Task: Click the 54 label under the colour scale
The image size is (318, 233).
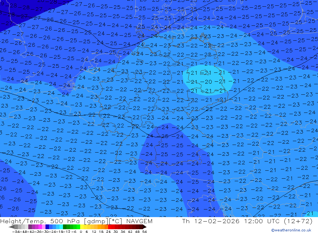Action: [x=144, y=232]
